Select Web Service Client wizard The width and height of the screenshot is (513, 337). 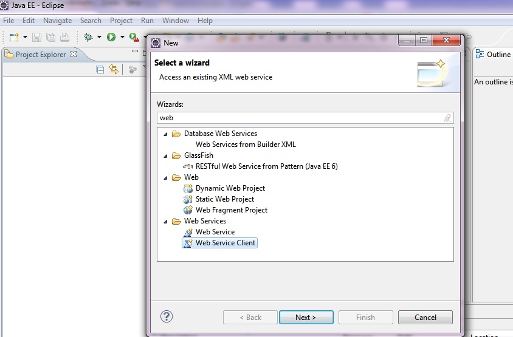pyautogui.click(x=226, y=243)
